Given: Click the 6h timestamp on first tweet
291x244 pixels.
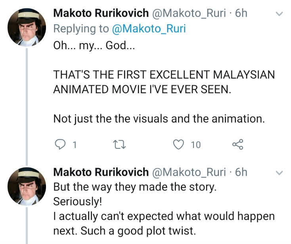Looking at the screenshot, I should [x=241, y=13].
